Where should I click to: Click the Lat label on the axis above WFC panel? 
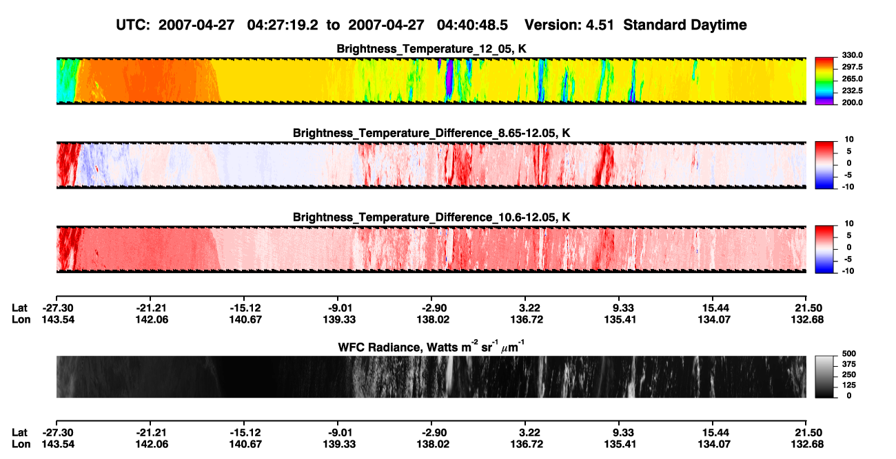pos(19,308)
